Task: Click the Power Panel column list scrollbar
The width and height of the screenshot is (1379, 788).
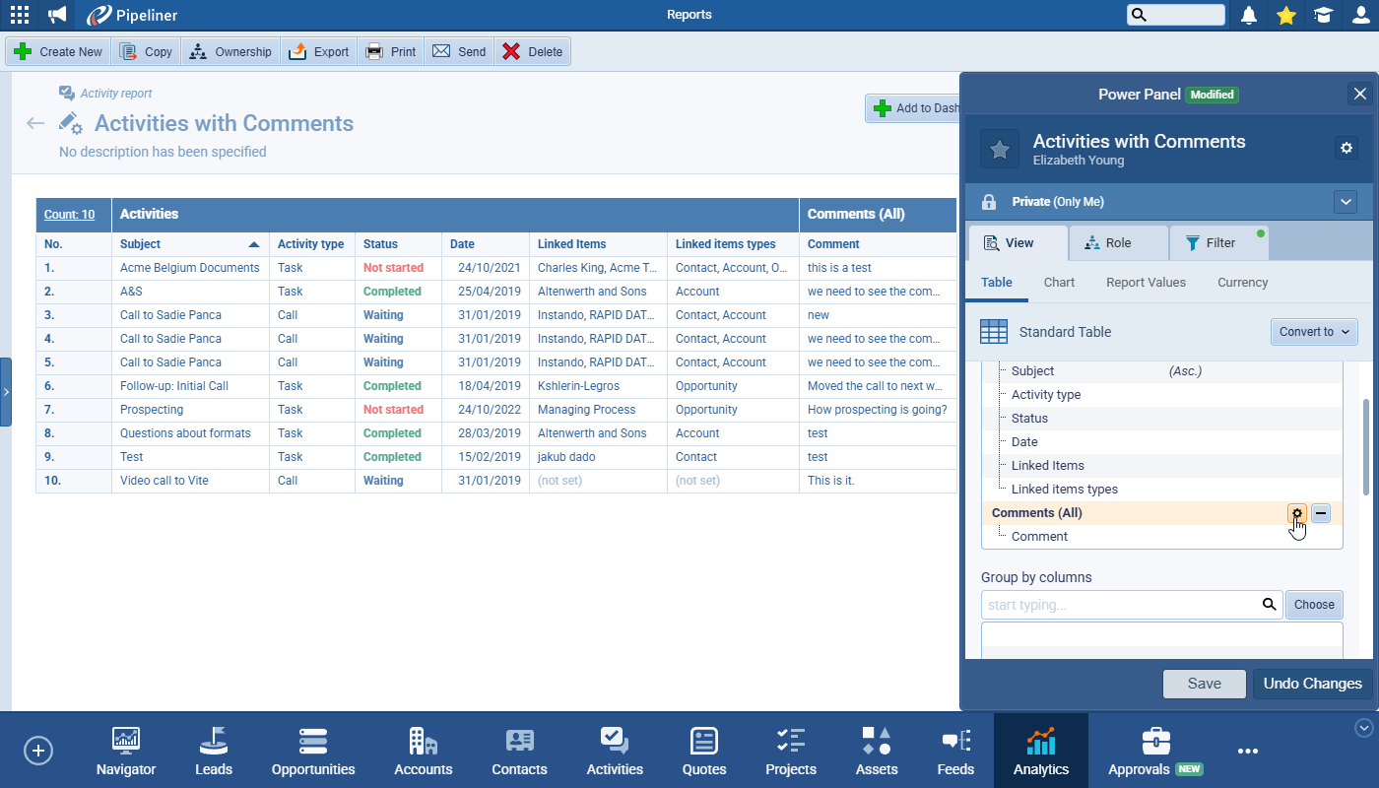Action: (x=1364, y=448)
